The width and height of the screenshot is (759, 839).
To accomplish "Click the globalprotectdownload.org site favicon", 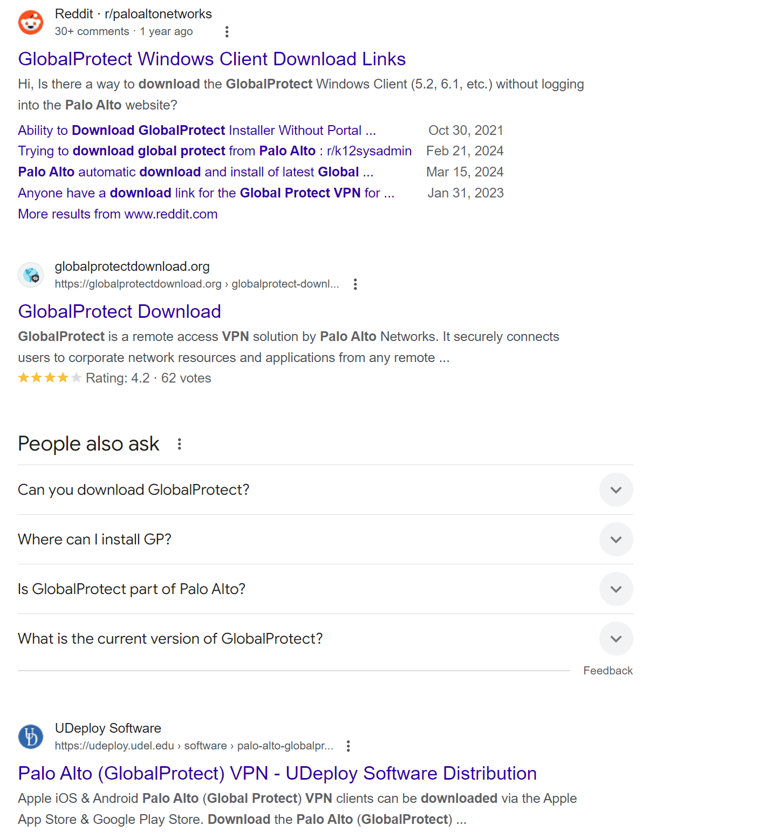I will (x=31, y=275).
